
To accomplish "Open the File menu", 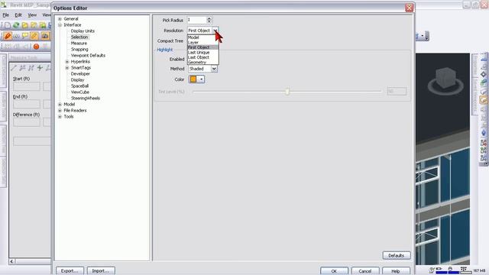I will pyautogui.click(x=5, y=15).
